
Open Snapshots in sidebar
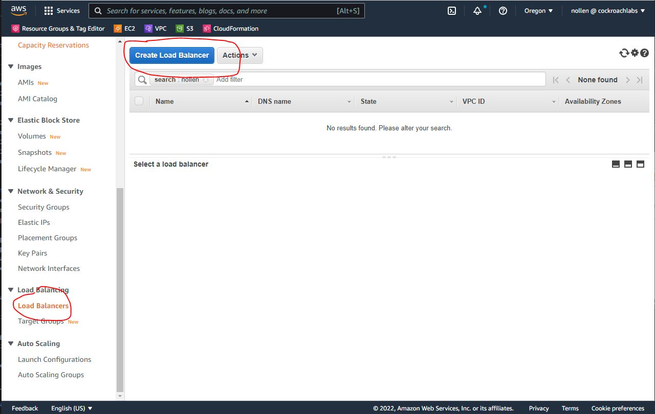click(x=35, y=152)
